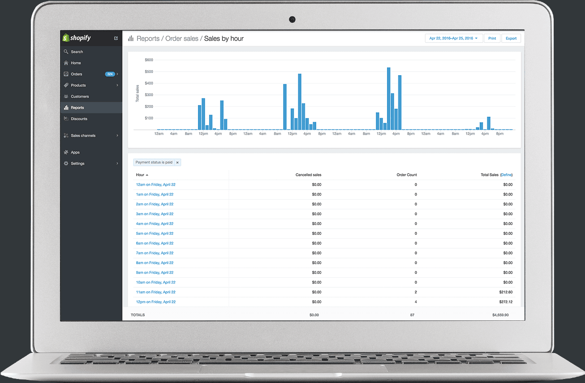585x383 pixels.
Task: Click the $212.60 total sales cell
Action: (505, 292)
